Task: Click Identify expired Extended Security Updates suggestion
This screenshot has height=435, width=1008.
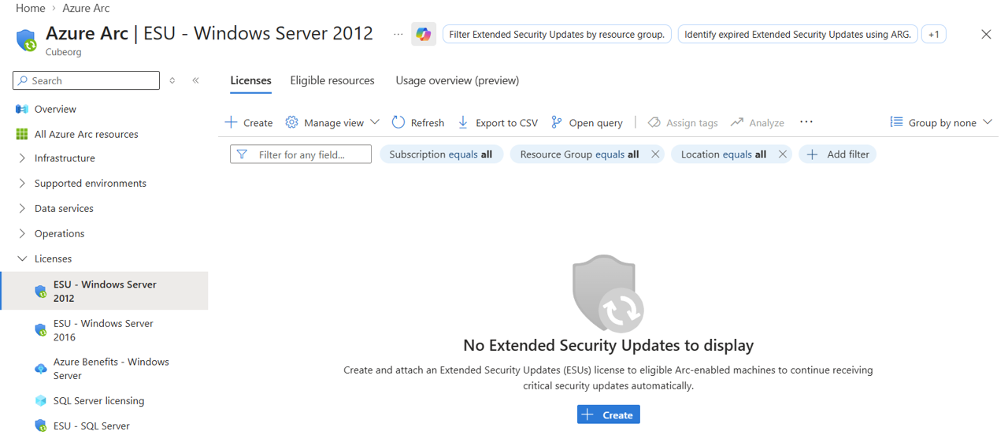Action: (x=798, y=35)
